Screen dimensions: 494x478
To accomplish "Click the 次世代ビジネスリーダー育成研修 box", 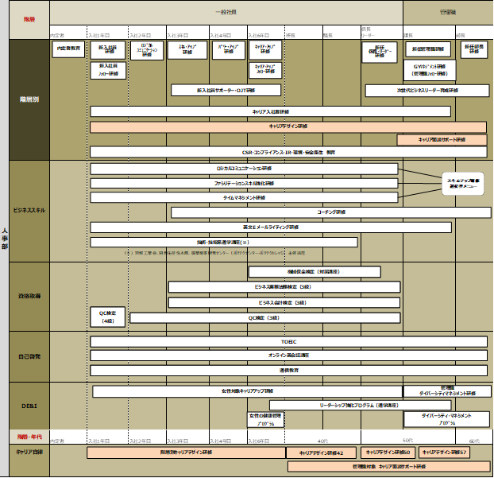I will point(427,91).
